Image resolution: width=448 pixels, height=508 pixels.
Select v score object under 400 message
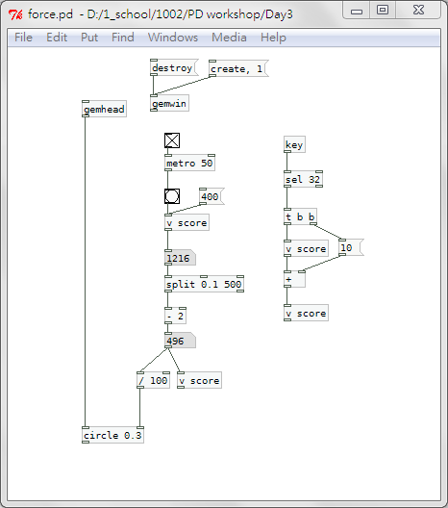tap(187, 222)
